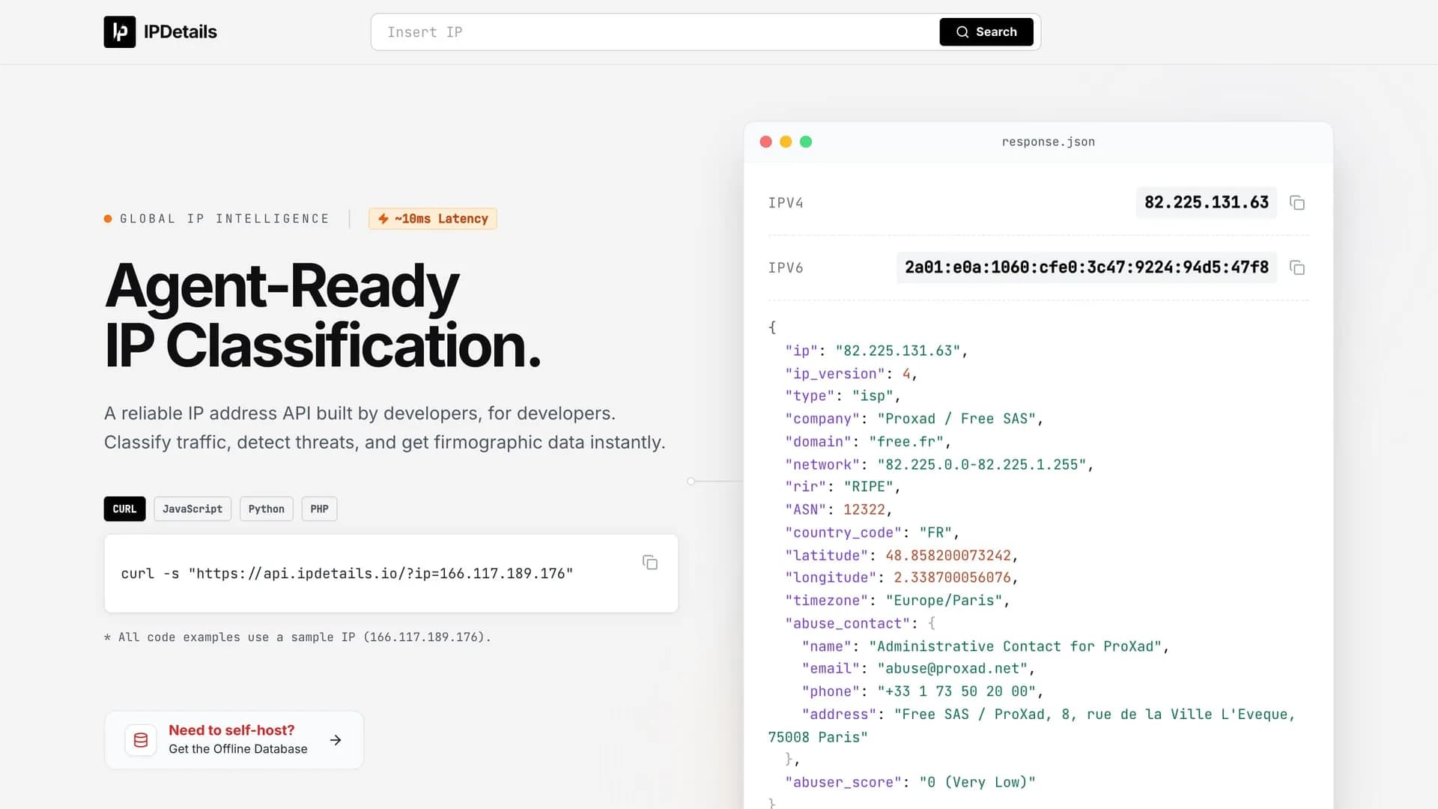Click the curl -s command text
Screen dimensions: 1438x809
pos(347,574)
